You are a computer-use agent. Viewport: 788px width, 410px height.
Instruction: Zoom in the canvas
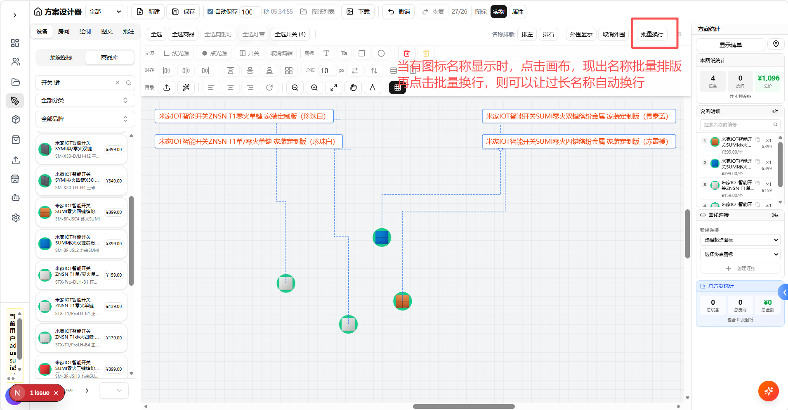click(x=314, y=88)
